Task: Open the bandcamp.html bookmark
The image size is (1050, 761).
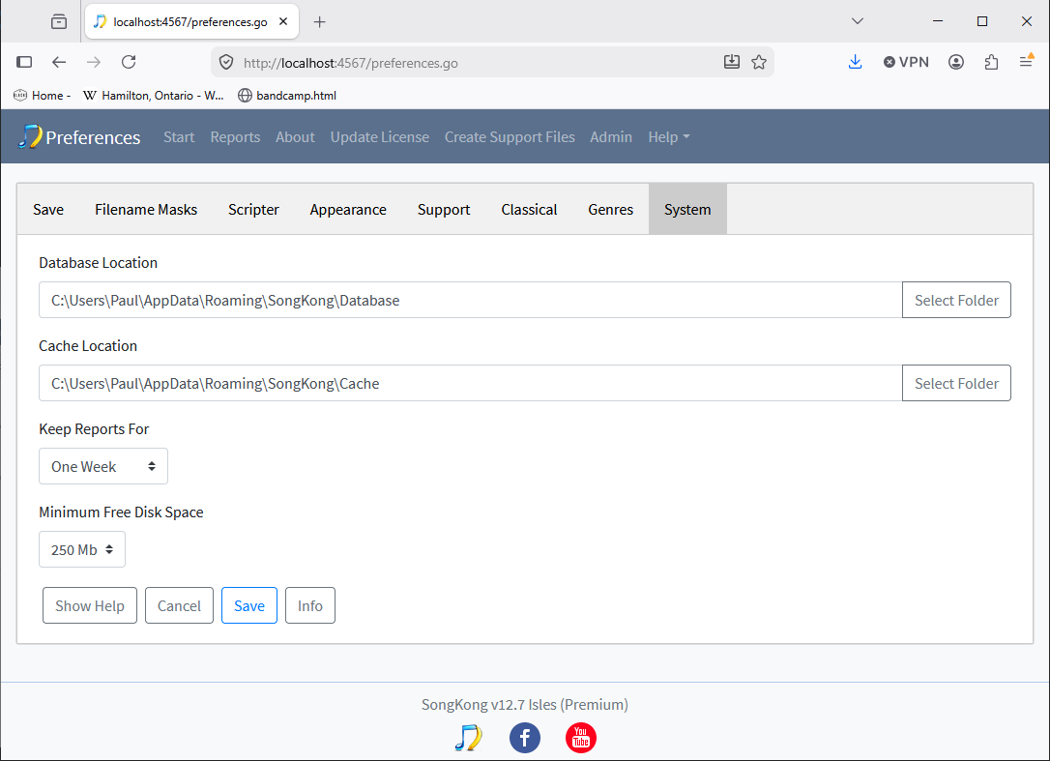Action: click(x=287, y=96)
